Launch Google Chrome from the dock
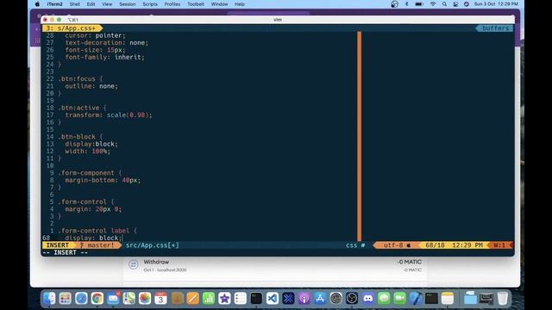Image resolution: width=552 pixels, height=310 pixels. coord(97,299)
